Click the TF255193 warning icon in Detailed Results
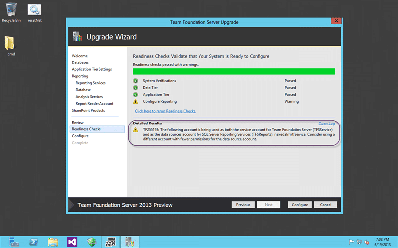 pos(135,130)
